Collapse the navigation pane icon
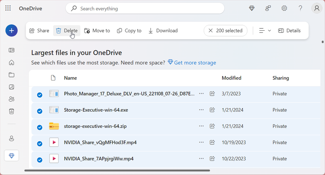 pos(11,50)
